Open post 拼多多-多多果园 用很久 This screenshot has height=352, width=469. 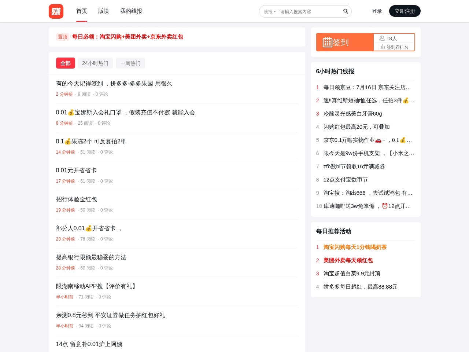(x=114, y=84)
